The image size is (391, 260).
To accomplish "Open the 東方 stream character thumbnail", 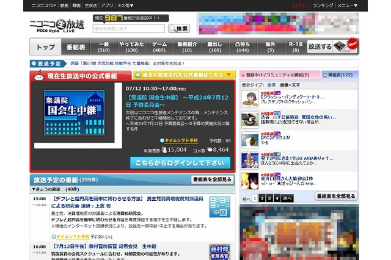I will point(250,181).
